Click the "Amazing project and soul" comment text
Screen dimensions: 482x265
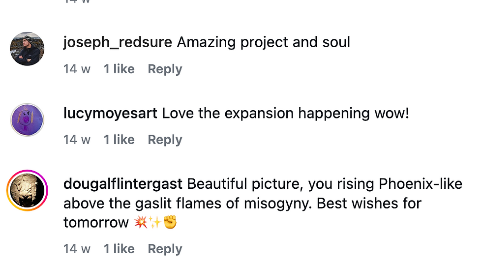pos(263,42)
